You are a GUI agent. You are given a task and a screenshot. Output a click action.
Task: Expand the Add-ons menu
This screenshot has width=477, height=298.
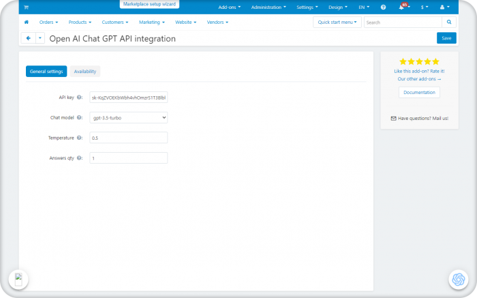(x=230, y=8)
